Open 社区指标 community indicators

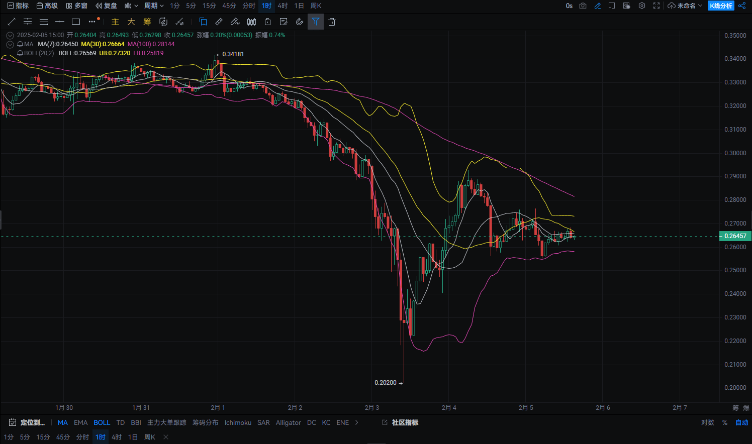400,422
